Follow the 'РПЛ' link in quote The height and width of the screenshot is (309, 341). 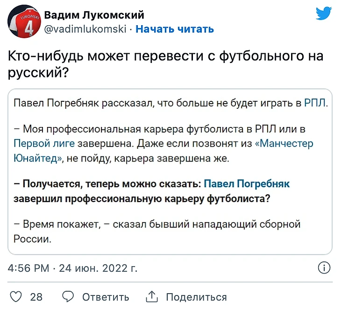point(315,103)
